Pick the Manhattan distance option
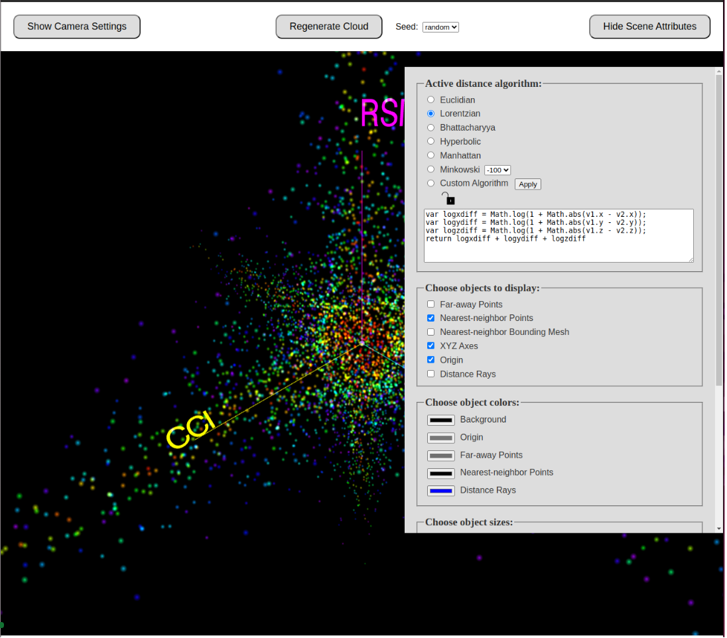The height and width of the screenshot is (638, 727). point(431,156)
